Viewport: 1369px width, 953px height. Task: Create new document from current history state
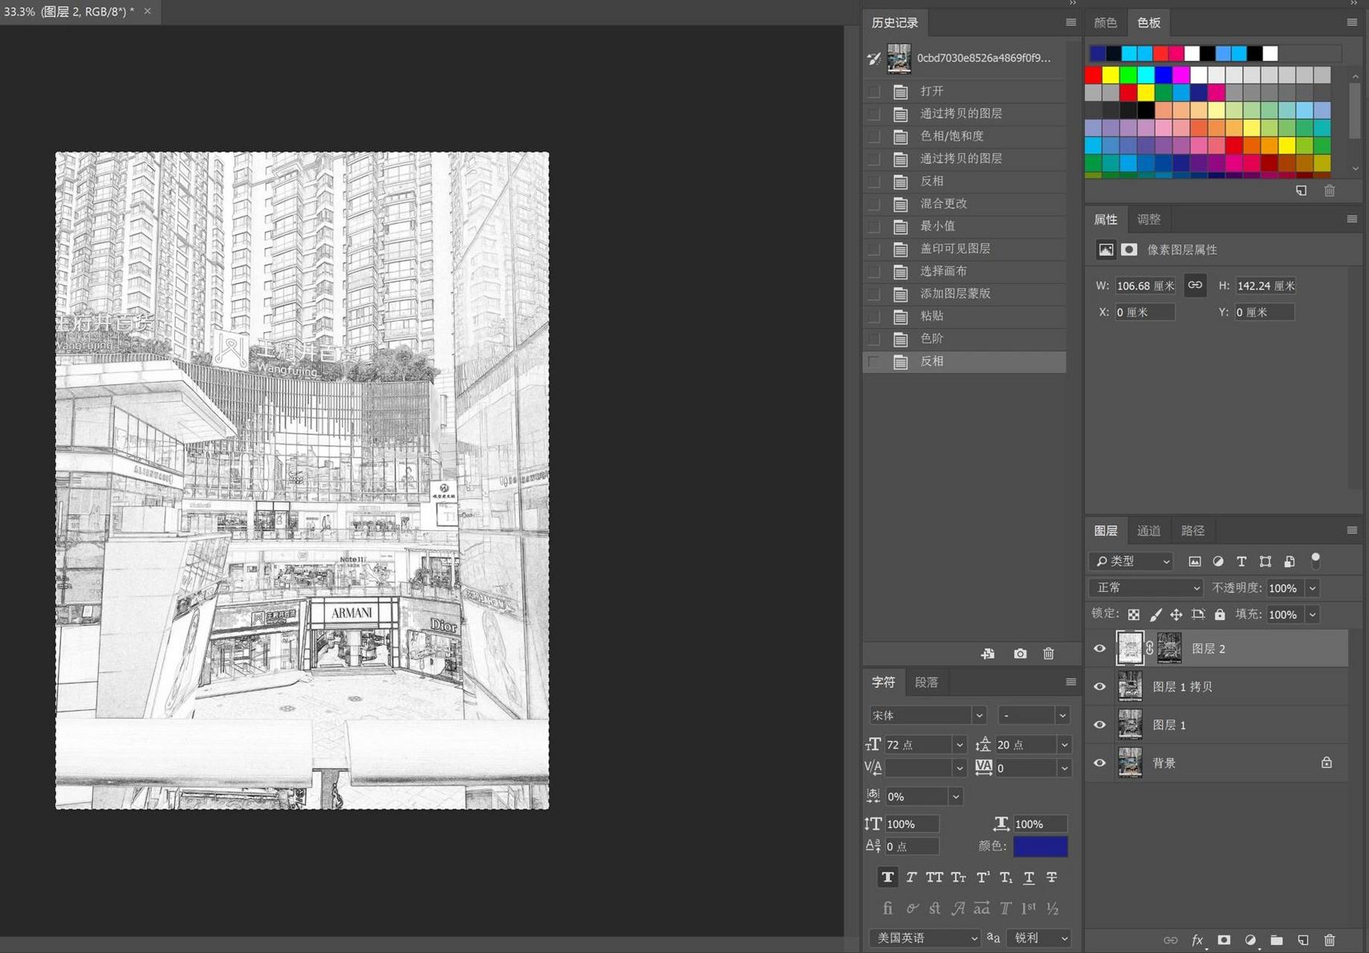[x=988, y=654]
